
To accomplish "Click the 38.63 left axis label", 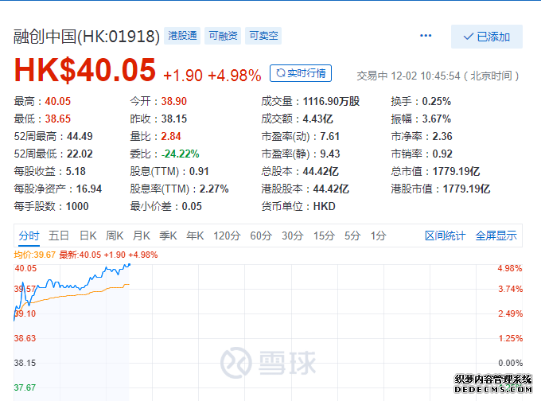I will [x=25, y=338].
